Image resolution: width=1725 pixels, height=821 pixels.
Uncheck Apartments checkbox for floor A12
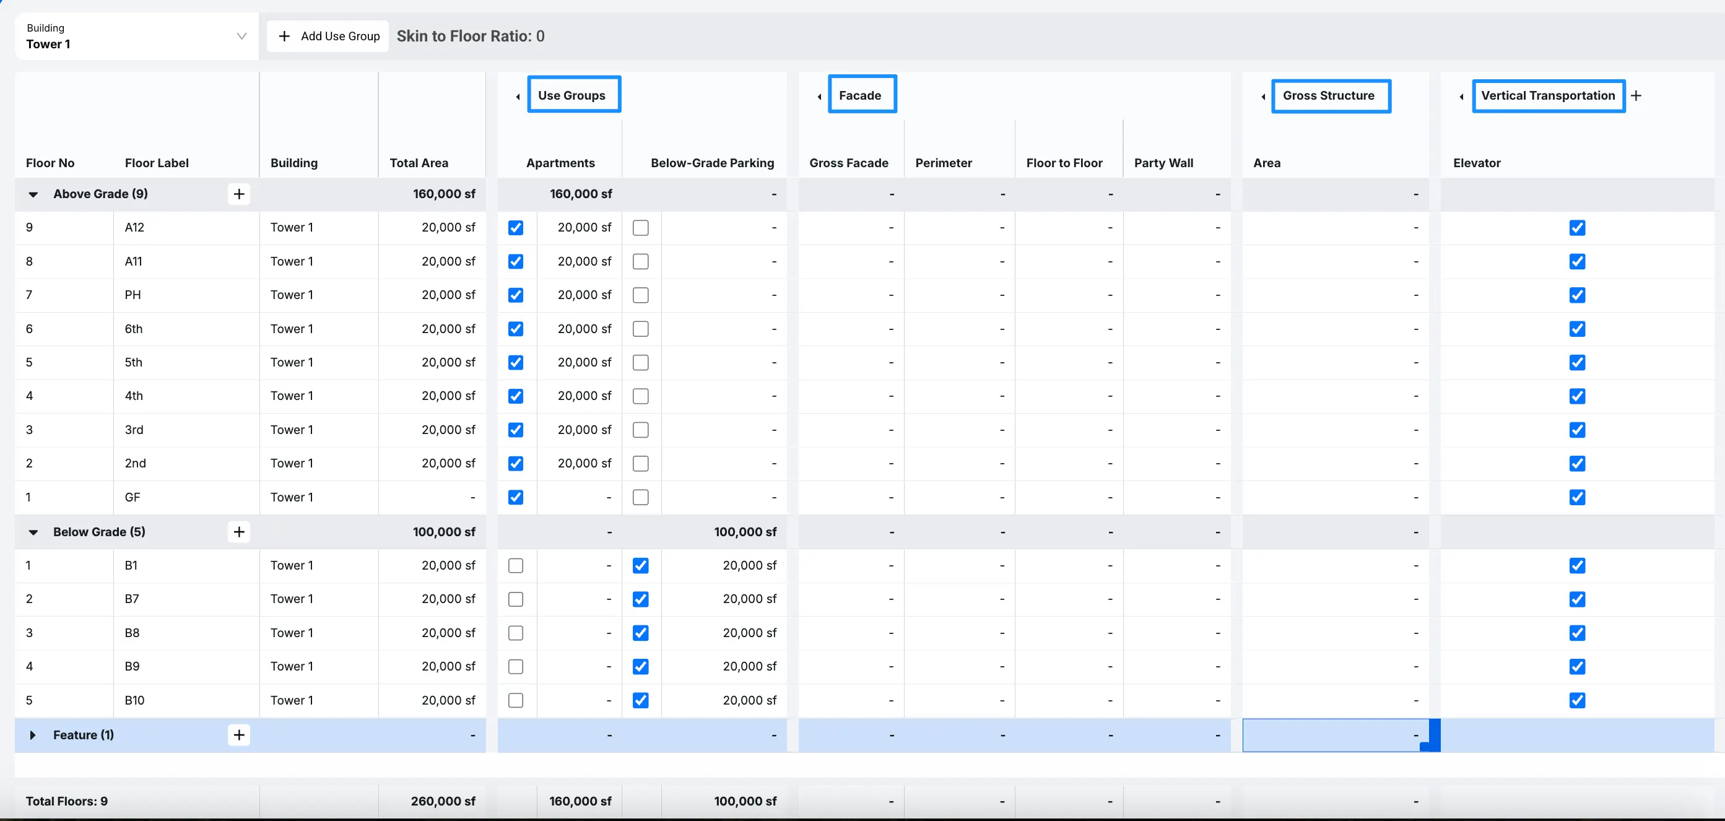(516, 228)
